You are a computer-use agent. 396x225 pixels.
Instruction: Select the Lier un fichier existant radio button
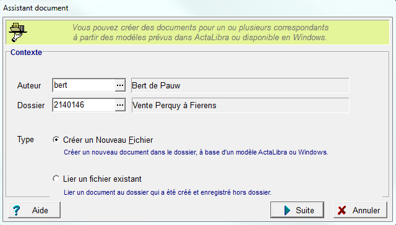click(x=56, y=179)
